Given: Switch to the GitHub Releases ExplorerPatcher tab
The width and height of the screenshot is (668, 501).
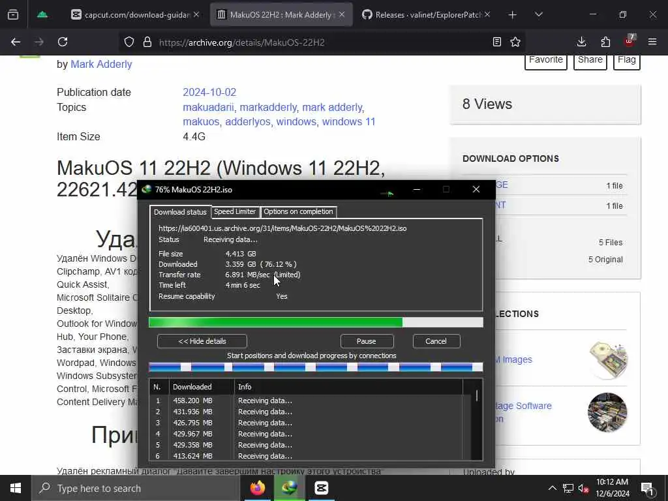Looking at the screenshot, I should (426, 15).
